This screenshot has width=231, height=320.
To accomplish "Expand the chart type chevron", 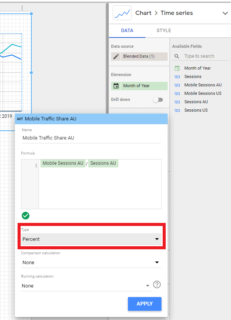I will 225,13.
